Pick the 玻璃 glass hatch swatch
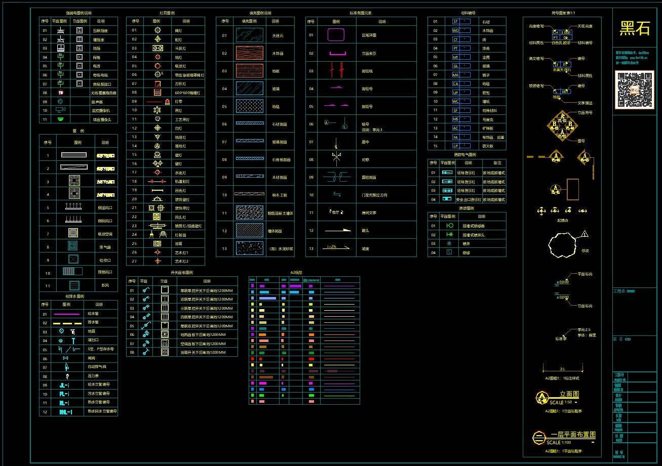 coord(250,88)
